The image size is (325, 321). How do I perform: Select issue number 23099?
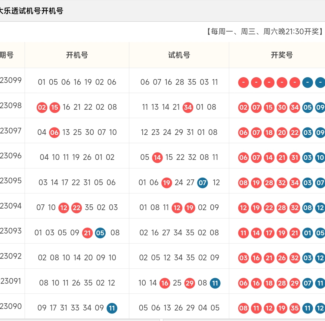pos(11,80)
